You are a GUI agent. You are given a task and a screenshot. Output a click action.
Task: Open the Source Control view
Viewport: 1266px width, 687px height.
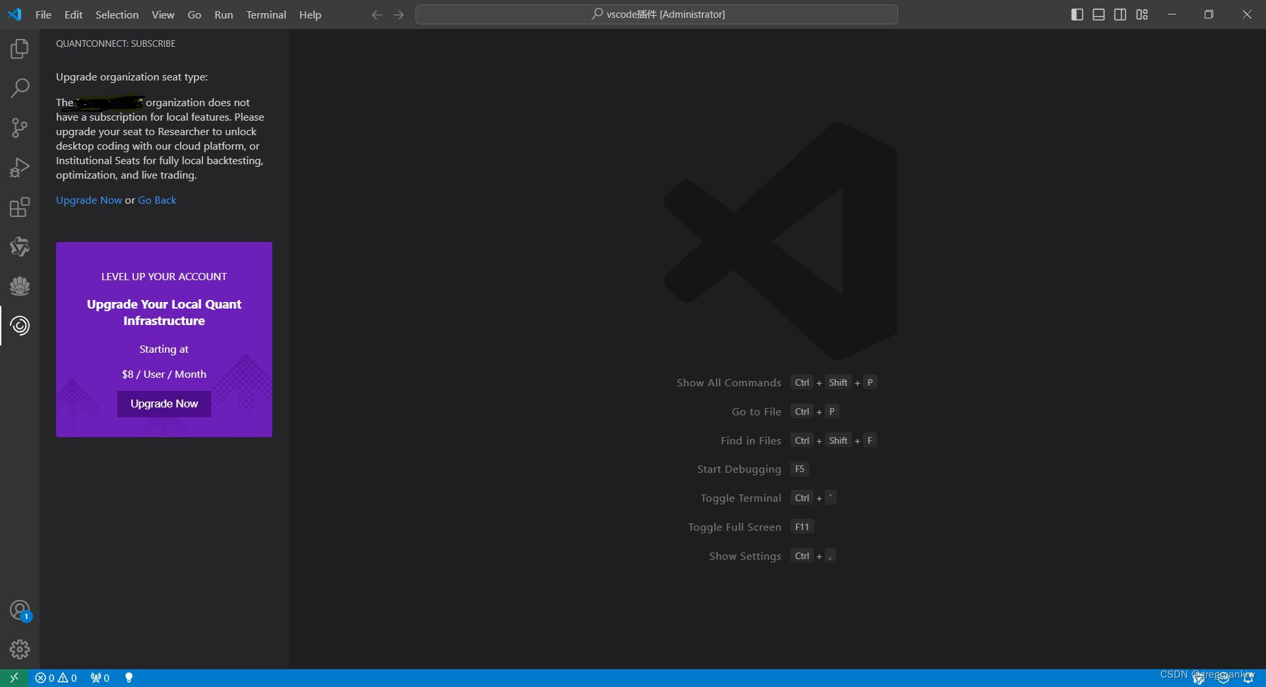pyautogui.click(x=20, y=128)
